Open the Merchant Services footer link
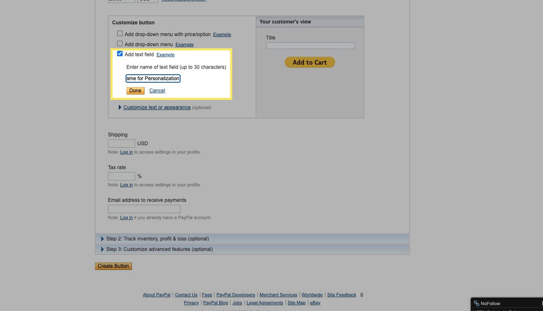This screenshot has height=311, width=543. (278, 295)
